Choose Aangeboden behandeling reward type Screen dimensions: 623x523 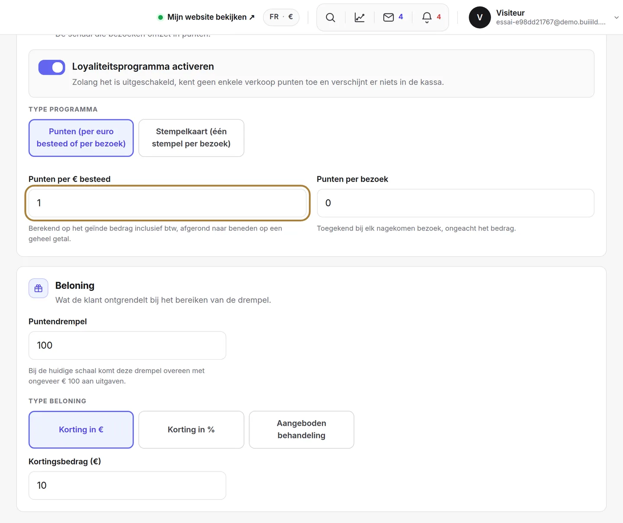point(302,430)
